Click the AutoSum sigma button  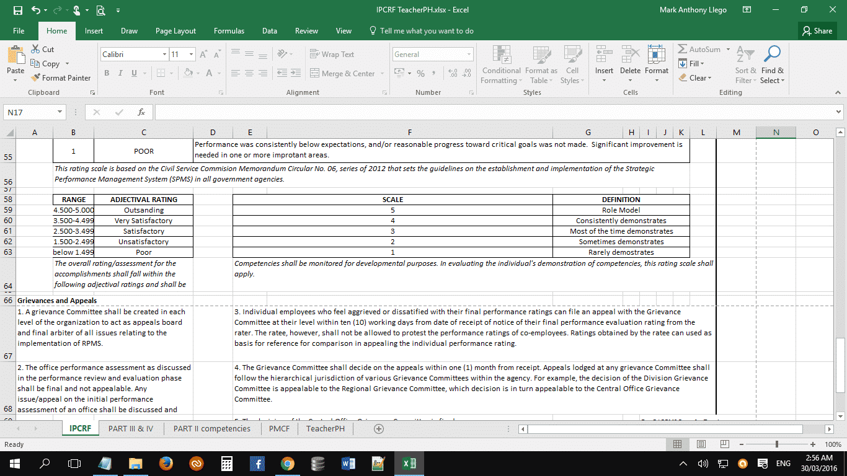[x=700, y=49]
